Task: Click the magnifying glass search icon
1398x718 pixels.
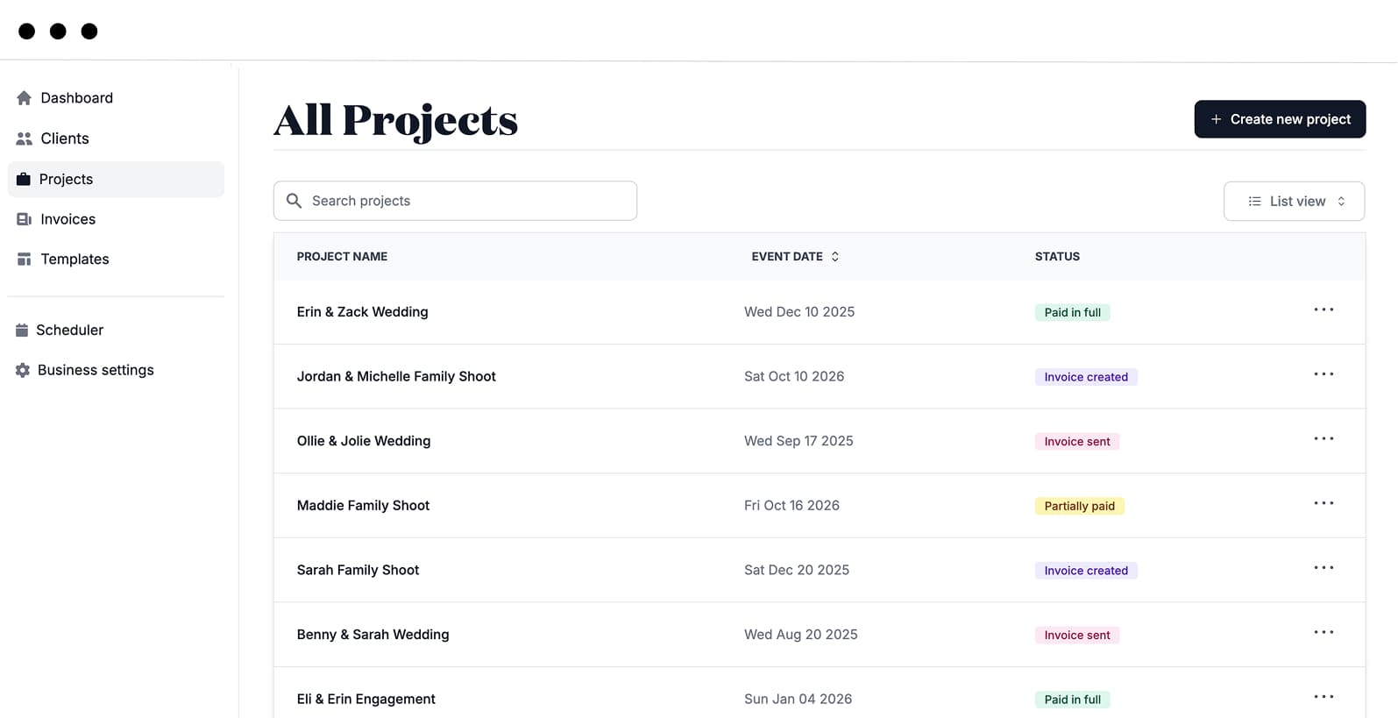Action: coord(295,201)
